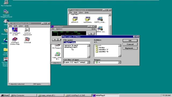Click Folders list scrollbar down arrow
The width and height of the screenshot is (172, 97).
pos(120,56)
